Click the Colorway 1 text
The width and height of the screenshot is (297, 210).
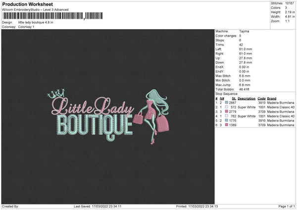(26, 27)
